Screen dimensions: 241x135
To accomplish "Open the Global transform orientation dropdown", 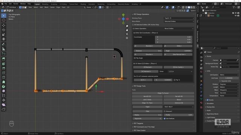I will coord(88,7).
